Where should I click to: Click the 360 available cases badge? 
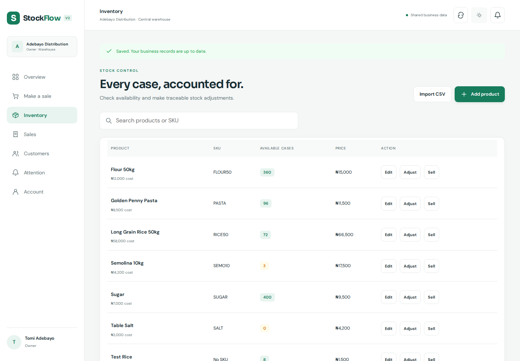pyautogui.click(x=267, y=172)
